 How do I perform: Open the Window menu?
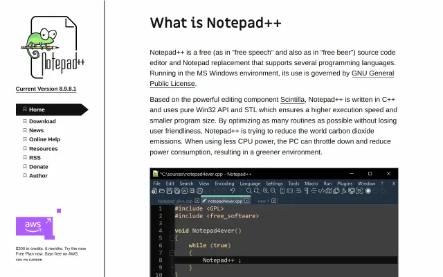(366, 184)
